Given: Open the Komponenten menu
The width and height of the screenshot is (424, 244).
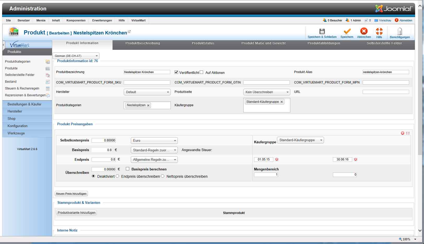Looking at the screenshot, I should (76, 20).
